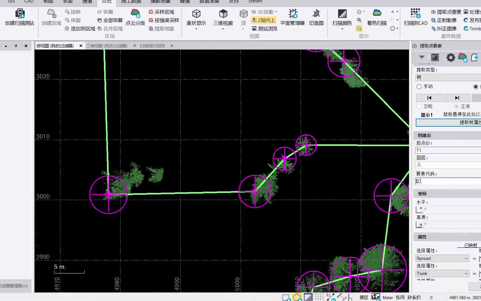Select the 忽略 ignore radio button

(419, 107)
